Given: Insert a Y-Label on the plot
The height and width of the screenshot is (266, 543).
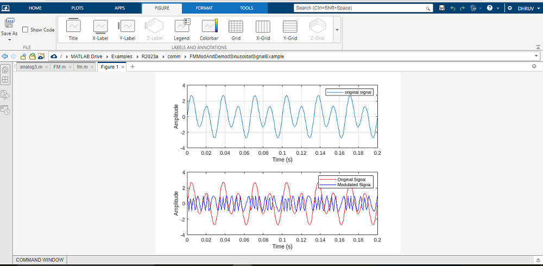Looking at the screenshot, I should tap(127, 29).
